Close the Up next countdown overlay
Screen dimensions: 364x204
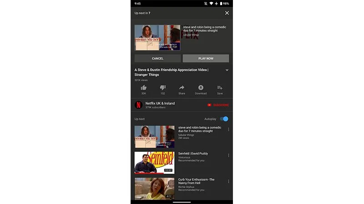(227, 13)
